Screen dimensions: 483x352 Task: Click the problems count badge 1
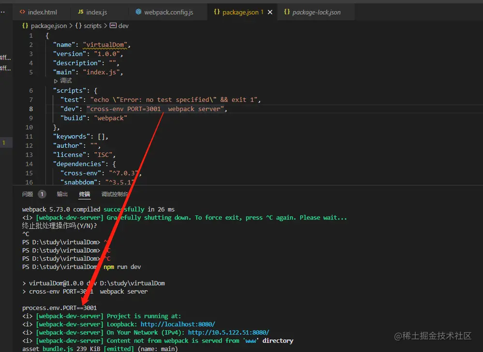pos(42,194)
